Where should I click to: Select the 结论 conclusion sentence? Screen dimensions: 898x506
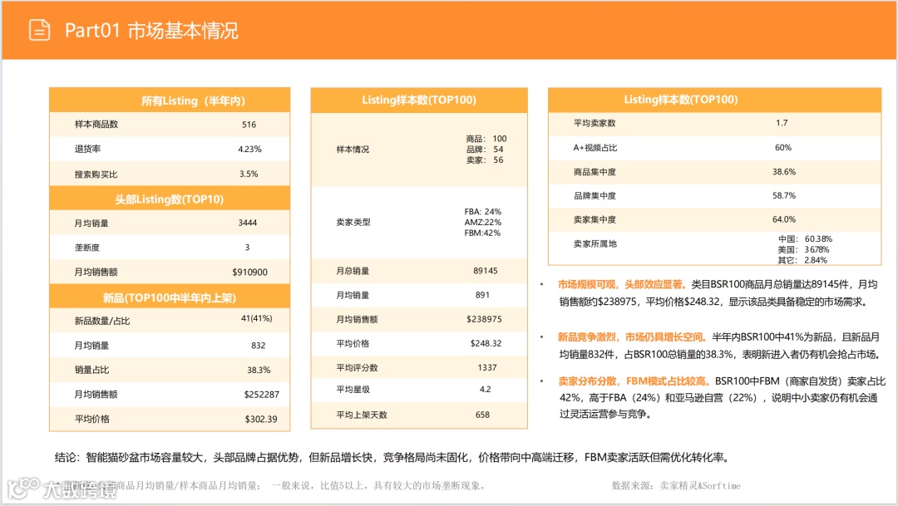392,457
